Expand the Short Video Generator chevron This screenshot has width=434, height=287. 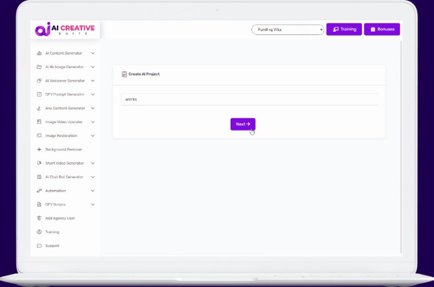(x=93, y=163)
